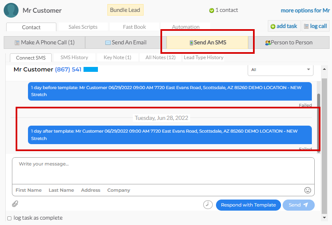The height and width of the screenshot is (225, 332).
Task: Click the attachment paperclip icon
Action: click(x=15, y=204)
